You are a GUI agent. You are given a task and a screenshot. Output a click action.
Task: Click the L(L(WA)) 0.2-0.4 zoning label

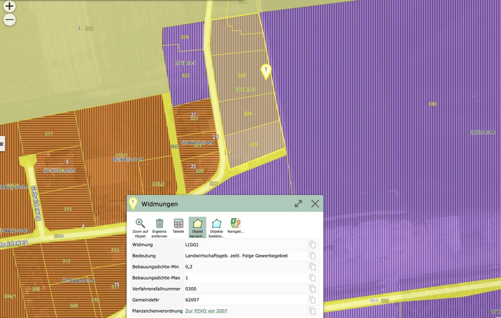(x=128, y=159)
